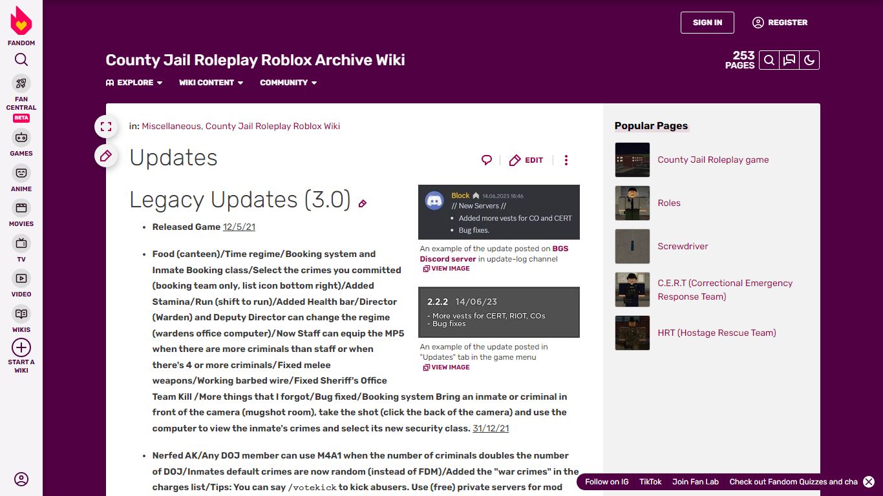The height and width of the screenshot is (496, 883).
Task: Open the Screwdriver page link
Action: coord(683,246)
